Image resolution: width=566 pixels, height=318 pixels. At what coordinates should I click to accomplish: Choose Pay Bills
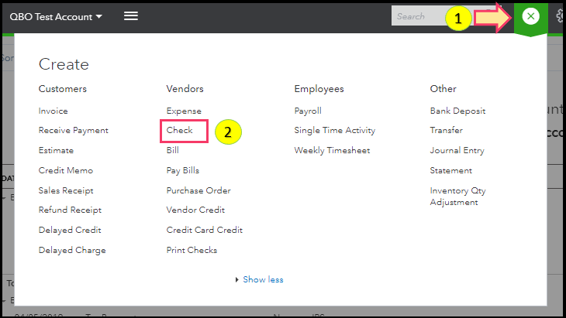(183, 170)
